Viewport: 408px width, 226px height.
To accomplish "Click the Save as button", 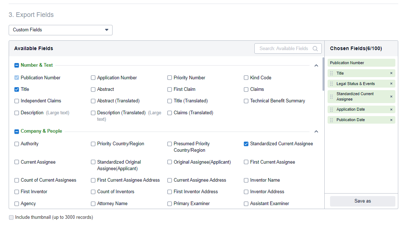I will click(362, 201).
